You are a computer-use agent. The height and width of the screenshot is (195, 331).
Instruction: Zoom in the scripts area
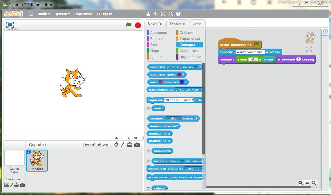[314, 183]
